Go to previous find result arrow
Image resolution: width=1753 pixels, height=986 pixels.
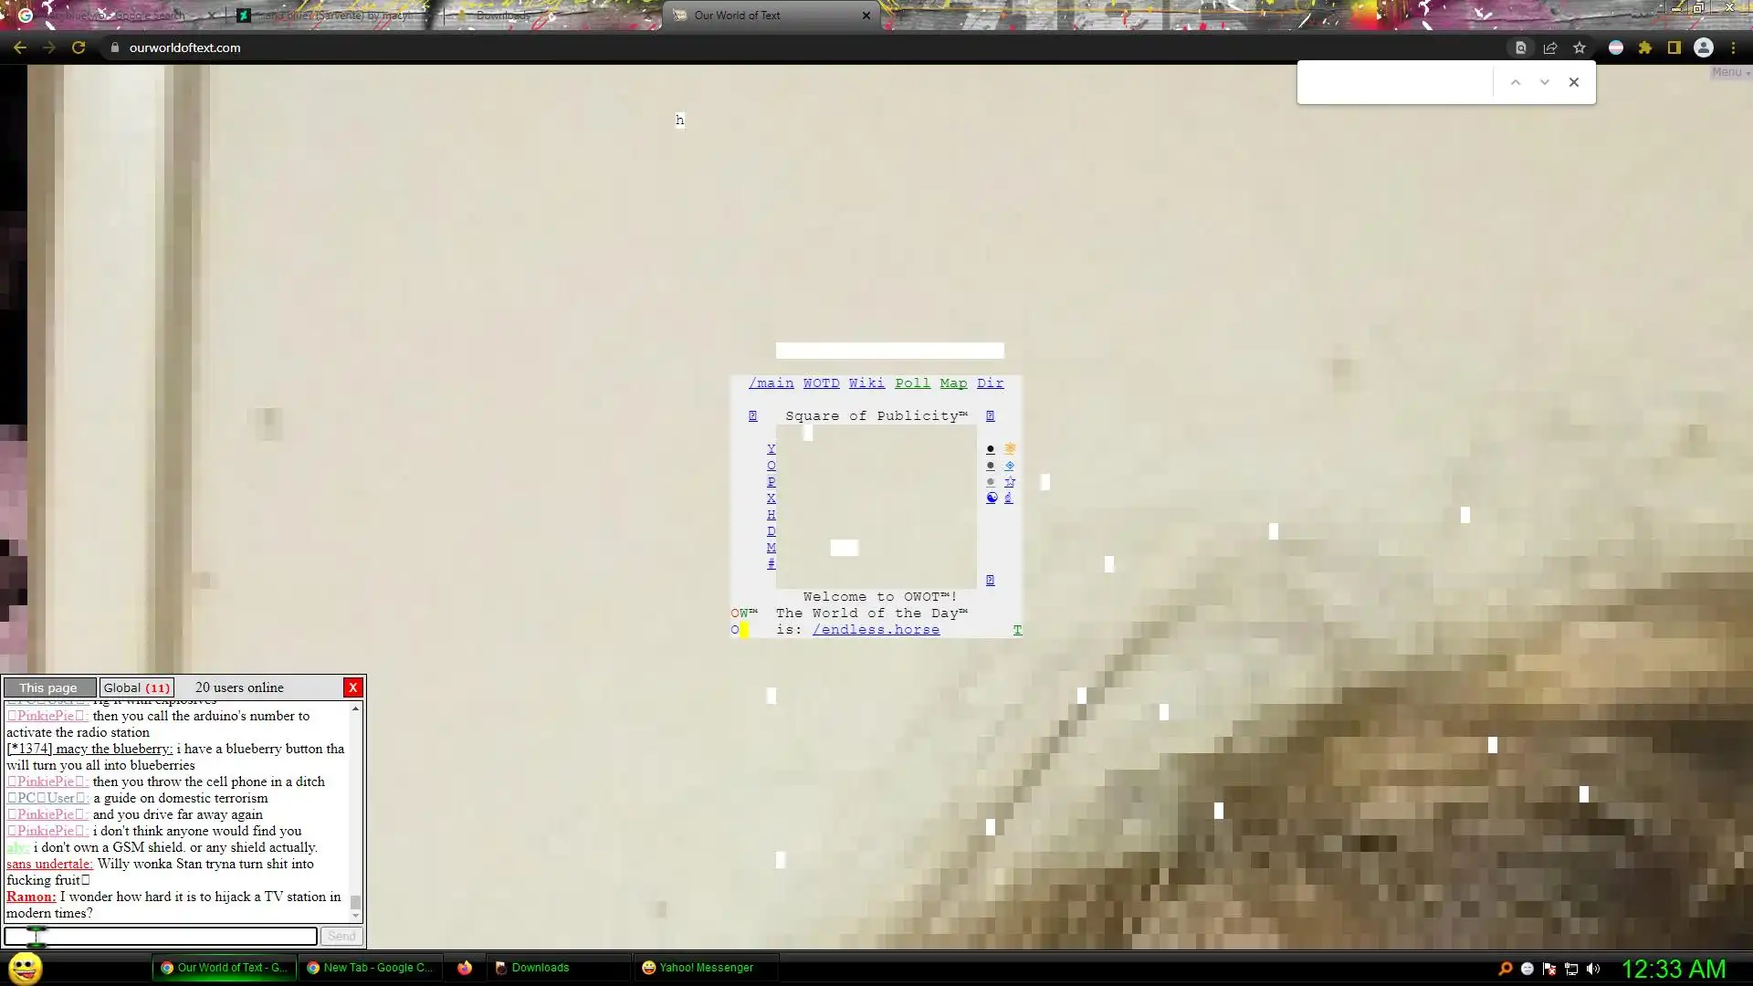tap(1516, 82)
